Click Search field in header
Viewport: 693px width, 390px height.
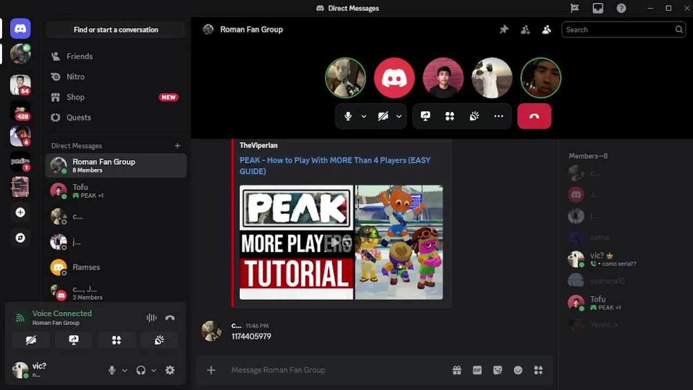[x=623, y=30]
